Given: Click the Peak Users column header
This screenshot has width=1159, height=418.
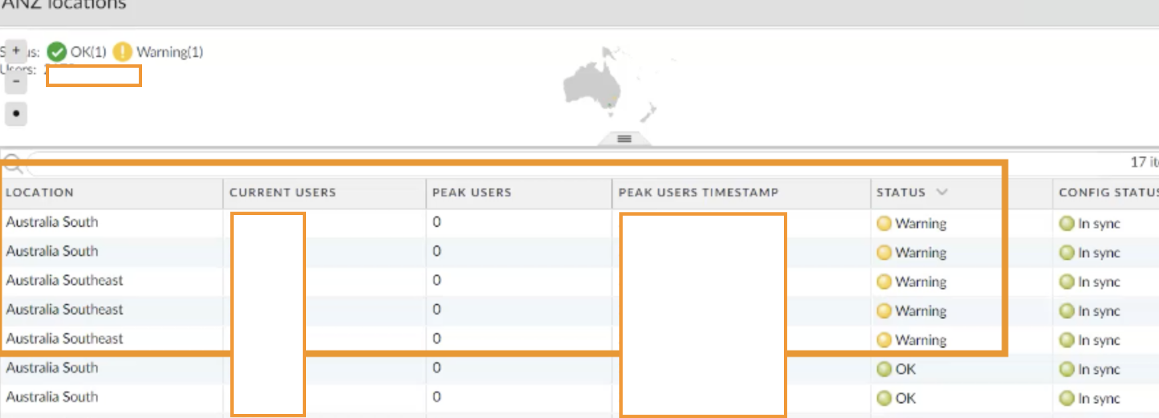Looking at the screenshot, I should [472, 192].
